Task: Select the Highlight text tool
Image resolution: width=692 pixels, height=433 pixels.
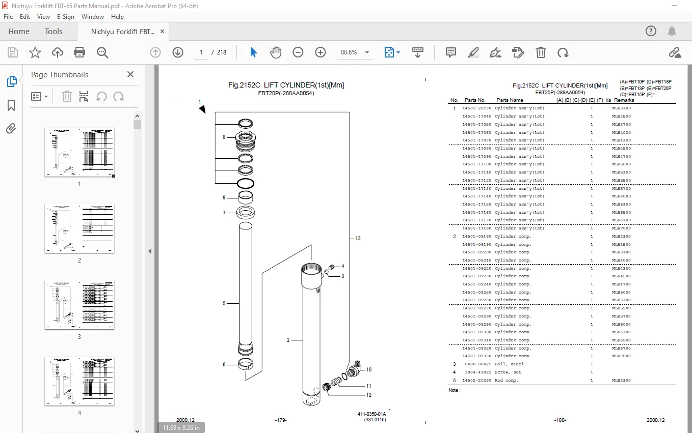Action: tap(473, 52)
